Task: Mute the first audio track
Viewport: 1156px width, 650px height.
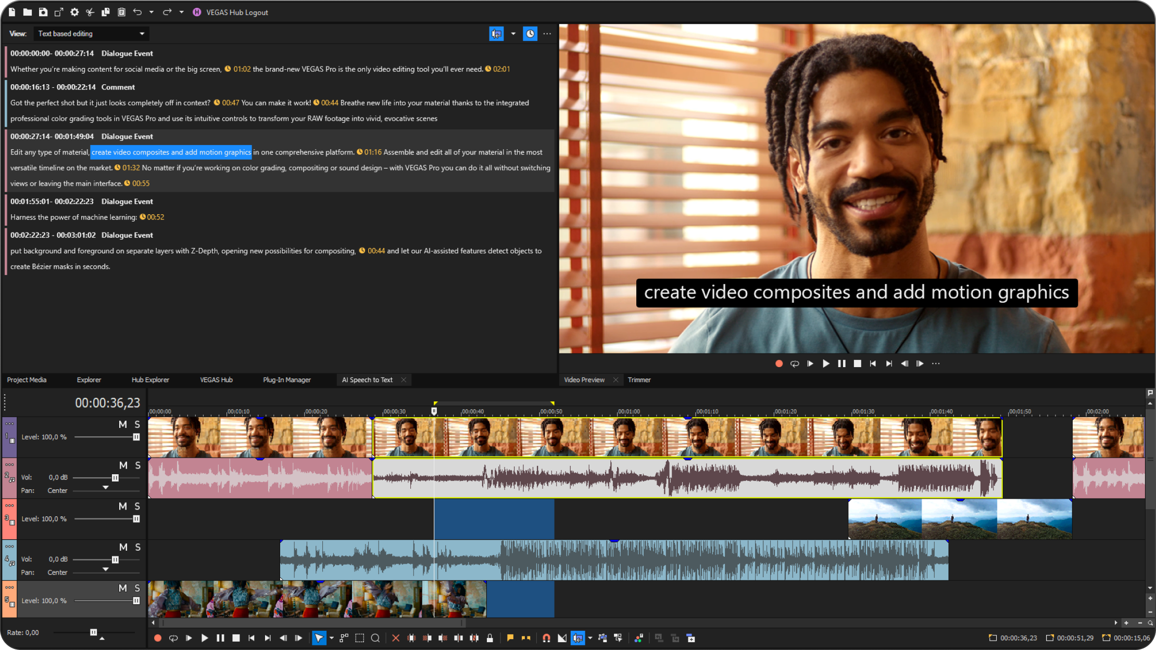Action: click(x=121, y=464)
